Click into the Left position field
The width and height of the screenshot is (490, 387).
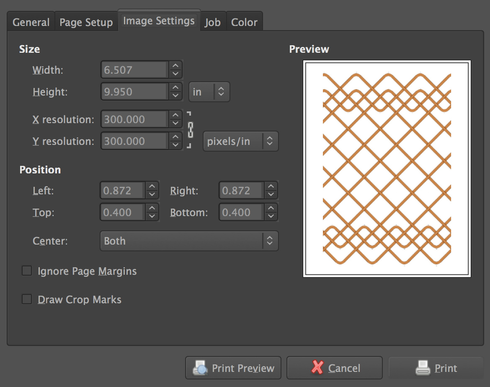click(123, 191)
